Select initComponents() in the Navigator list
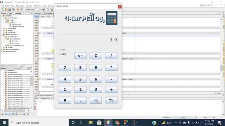225x126 pixels. [x=12, y=72]
